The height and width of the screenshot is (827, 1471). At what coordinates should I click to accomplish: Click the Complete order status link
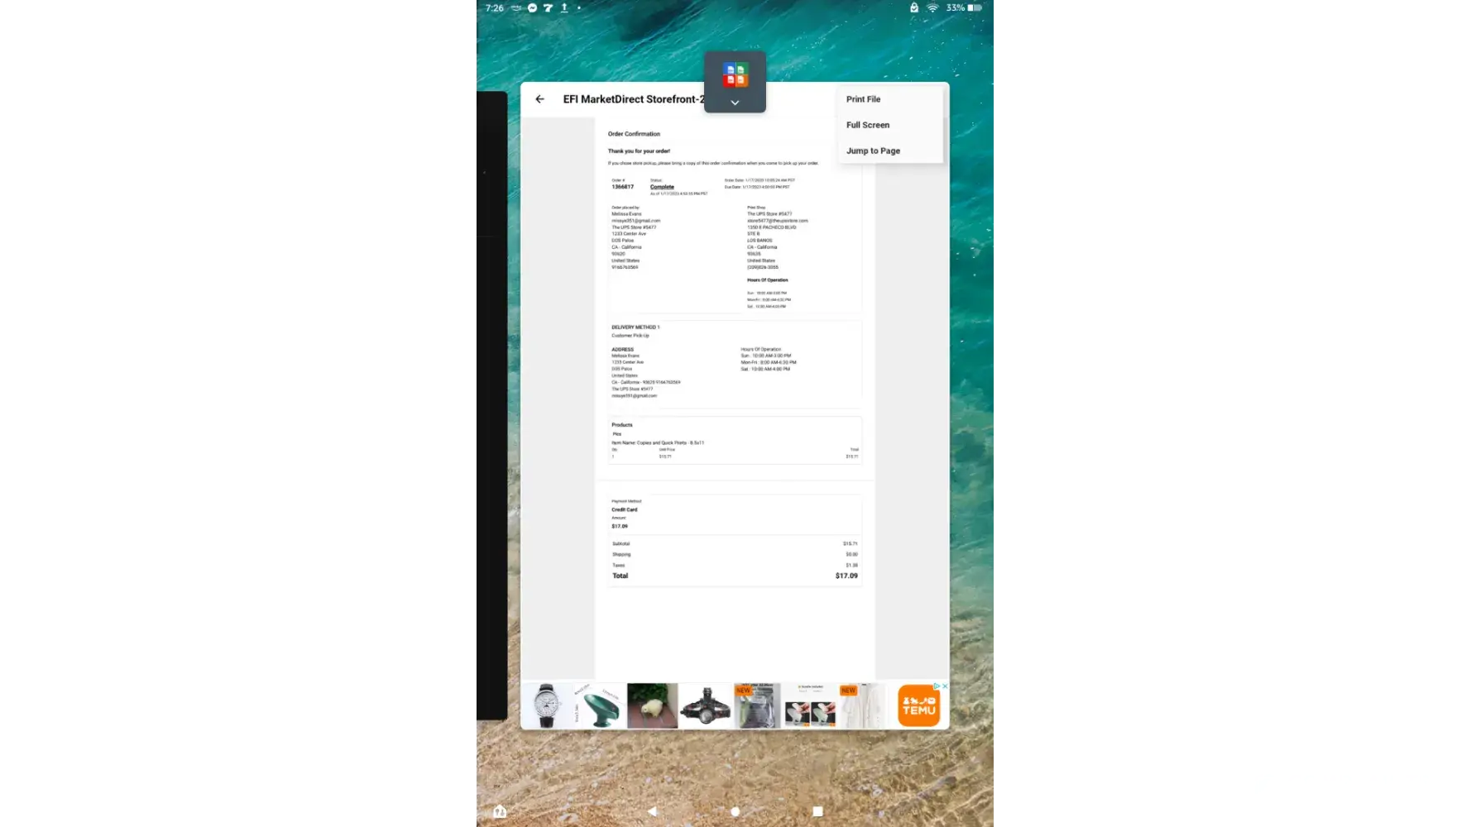(x=662, y=187)
